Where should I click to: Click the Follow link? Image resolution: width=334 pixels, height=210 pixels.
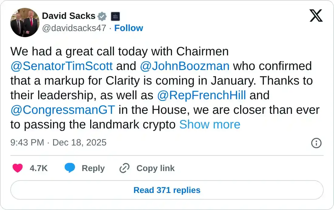point(129,28)
